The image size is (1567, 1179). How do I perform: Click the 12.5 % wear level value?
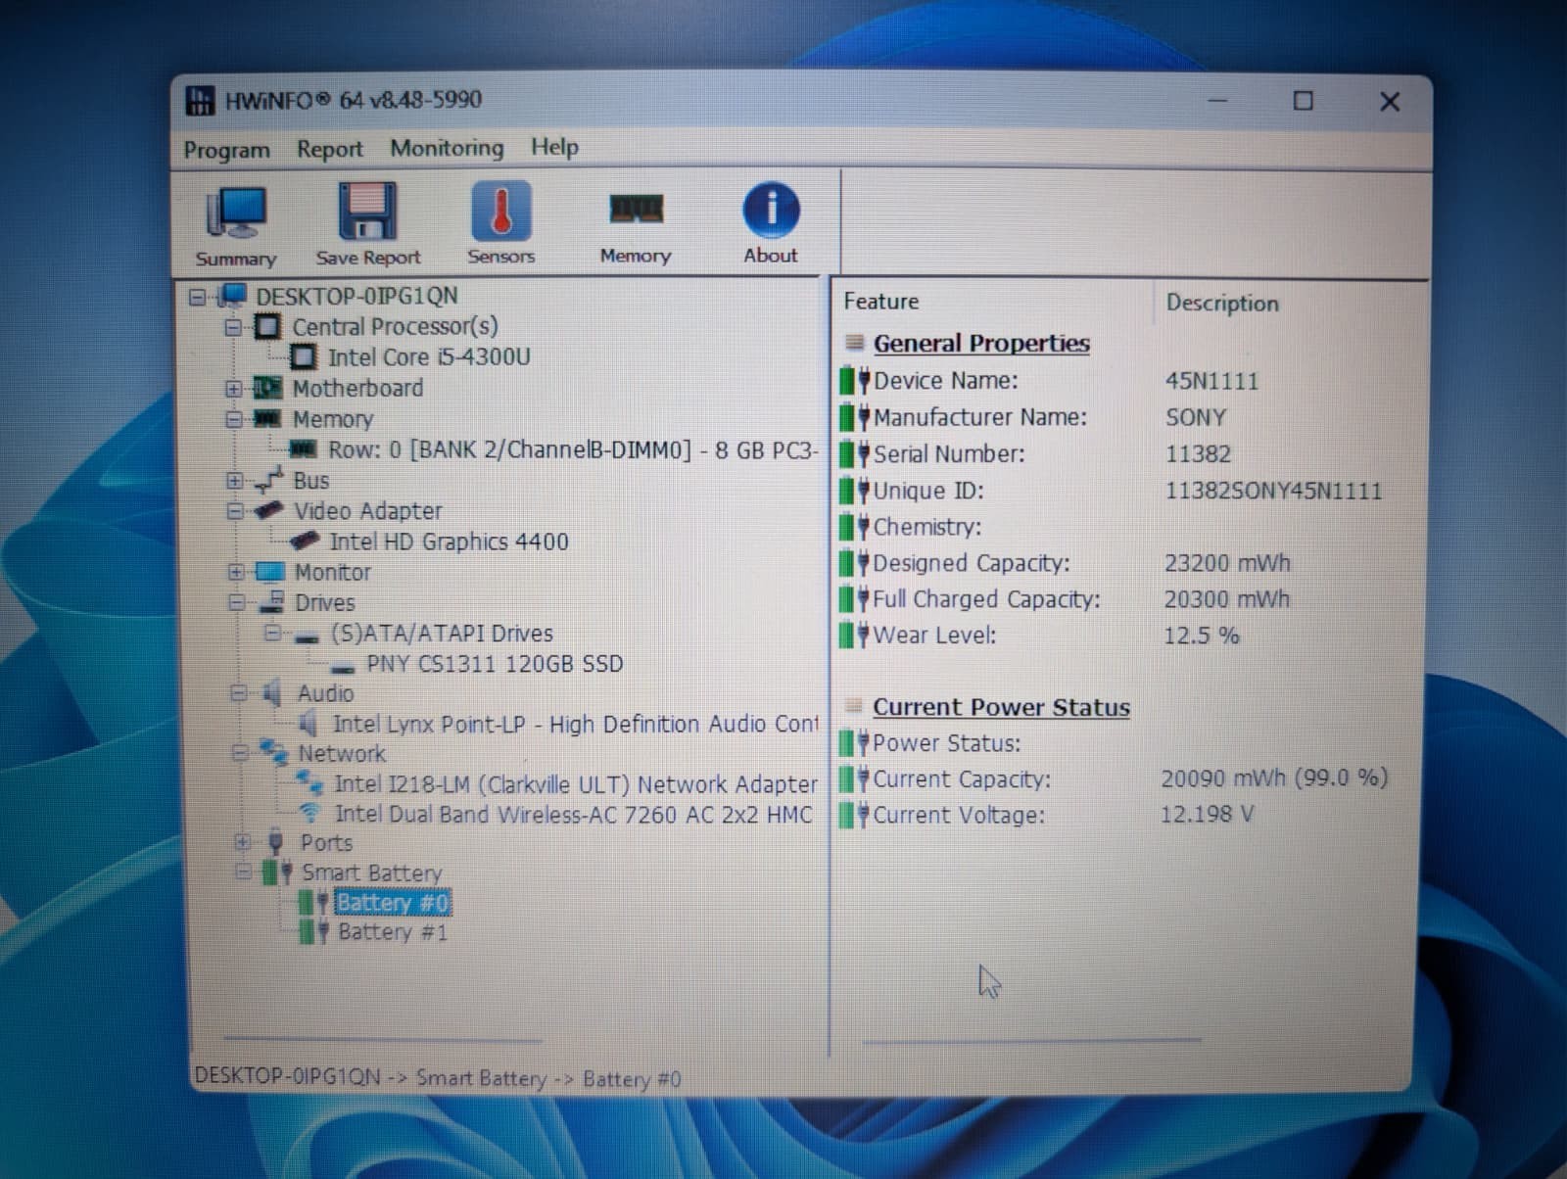click(x=1201, y=636)
